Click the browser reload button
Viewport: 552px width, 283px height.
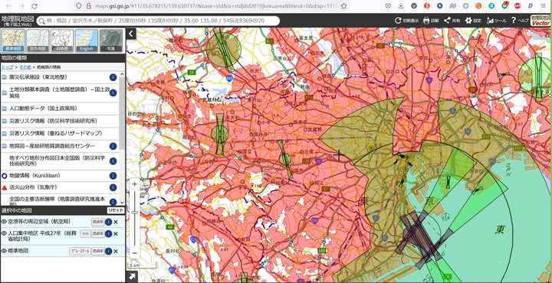coord(34,6)
